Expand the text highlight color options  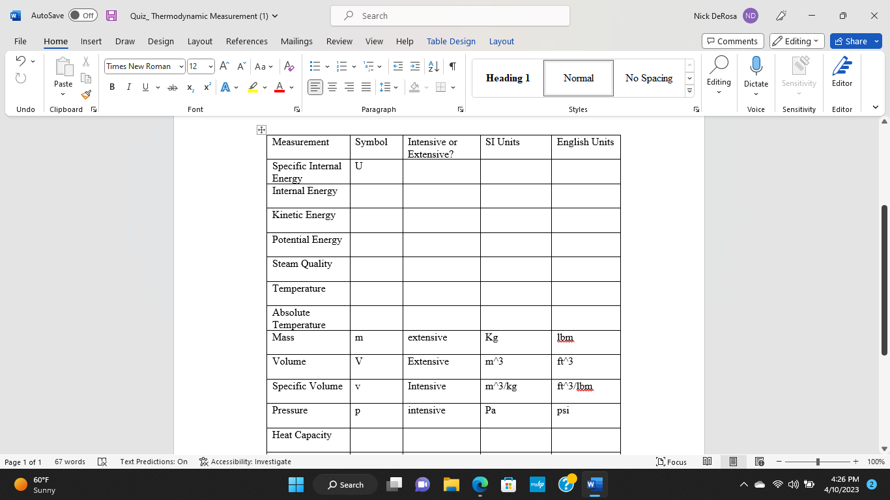click(263, 87)
